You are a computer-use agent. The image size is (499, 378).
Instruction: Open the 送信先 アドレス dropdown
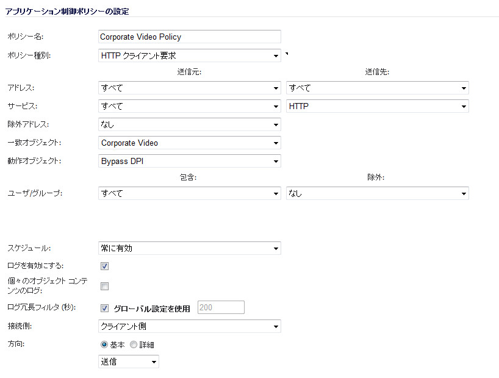point(377,88)
